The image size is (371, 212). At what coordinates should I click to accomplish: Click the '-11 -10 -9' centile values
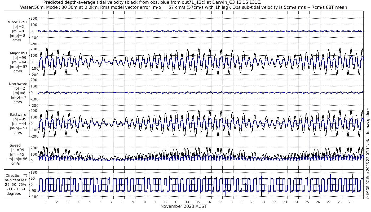[x=16, y=189]
